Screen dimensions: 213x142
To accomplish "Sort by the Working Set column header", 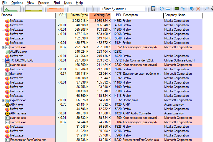I will tap(100, 15).
